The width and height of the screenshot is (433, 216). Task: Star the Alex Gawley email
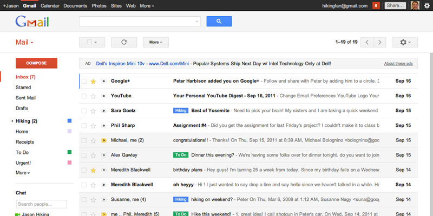93,156
